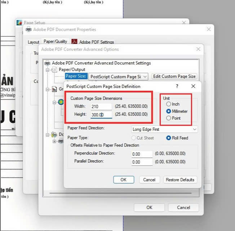Select the Millimeter unit option

point(168,111)
